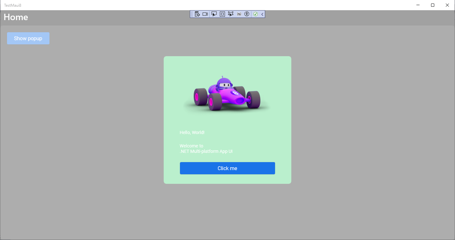Toggle track focused element mode

[231, 14]
